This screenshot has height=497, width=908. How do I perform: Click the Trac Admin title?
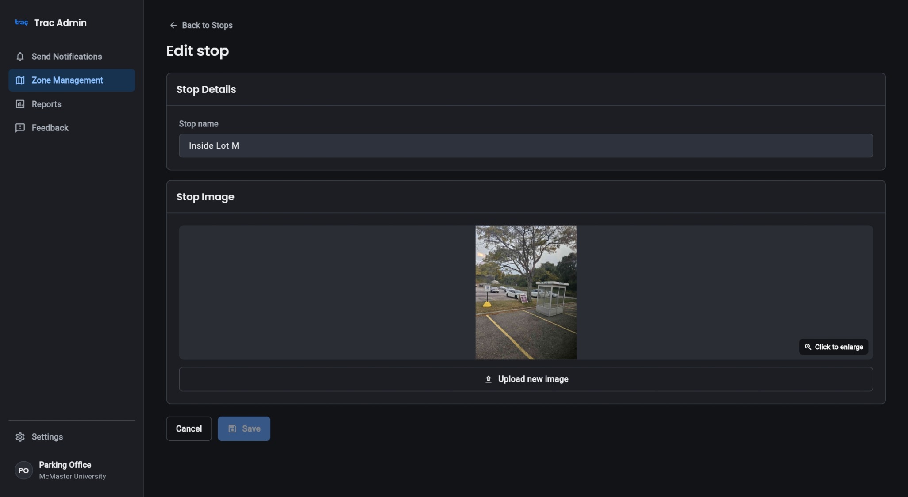[60, 23]
